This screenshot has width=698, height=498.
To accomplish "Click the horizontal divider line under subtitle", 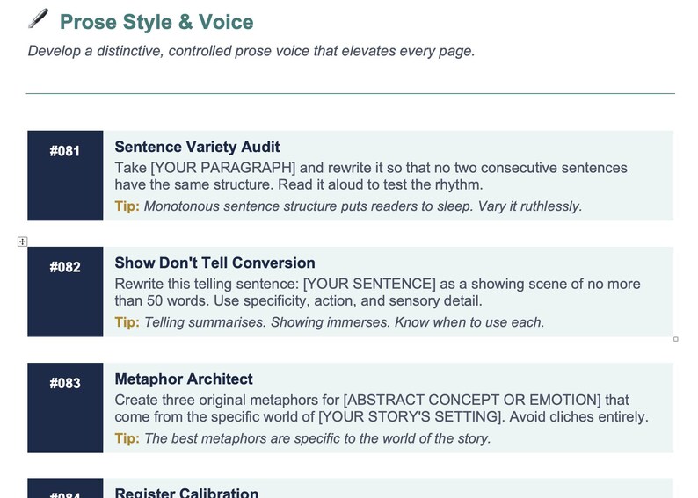I will (351, 93).
